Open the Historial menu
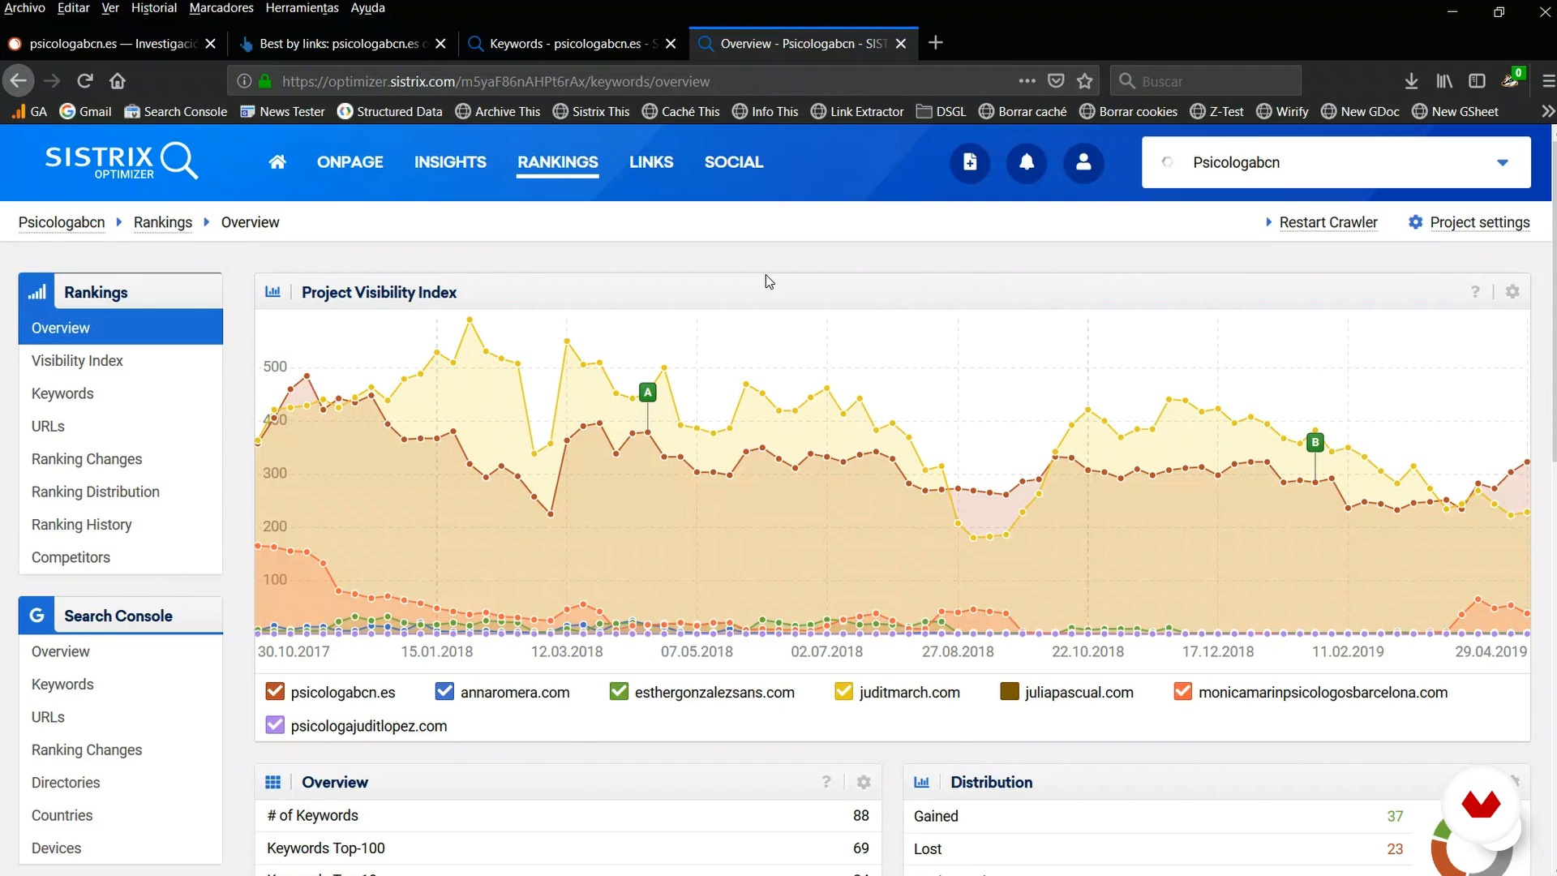The width and height of the screenshot is (1557, 876). [x=153, y=8]
